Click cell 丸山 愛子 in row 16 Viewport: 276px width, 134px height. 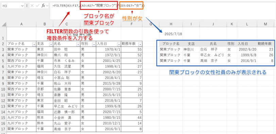point(67,123)
